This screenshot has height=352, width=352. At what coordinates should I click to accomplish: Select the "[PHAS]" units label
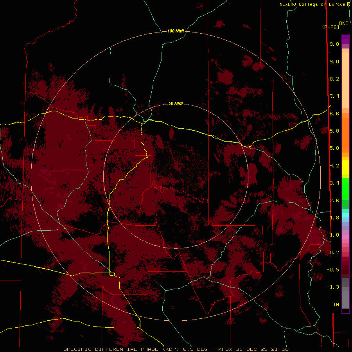click(x=330, y=27)
